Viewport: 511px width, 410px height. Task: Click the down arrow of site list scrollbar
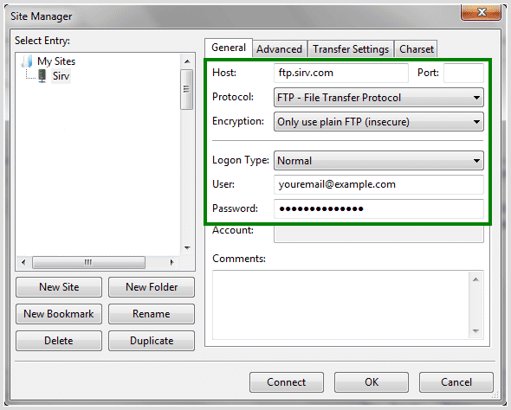point(187,248)
